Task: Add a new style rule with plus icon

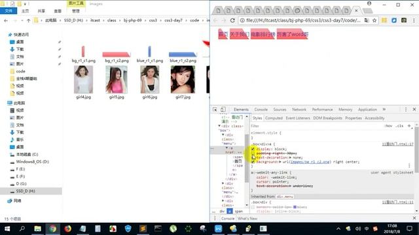Action: 409,126
